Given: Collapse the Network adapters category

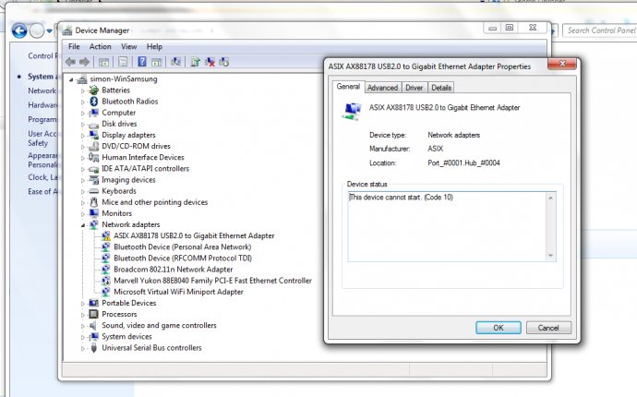Looking at the screenshot, I should click(83, 224).
